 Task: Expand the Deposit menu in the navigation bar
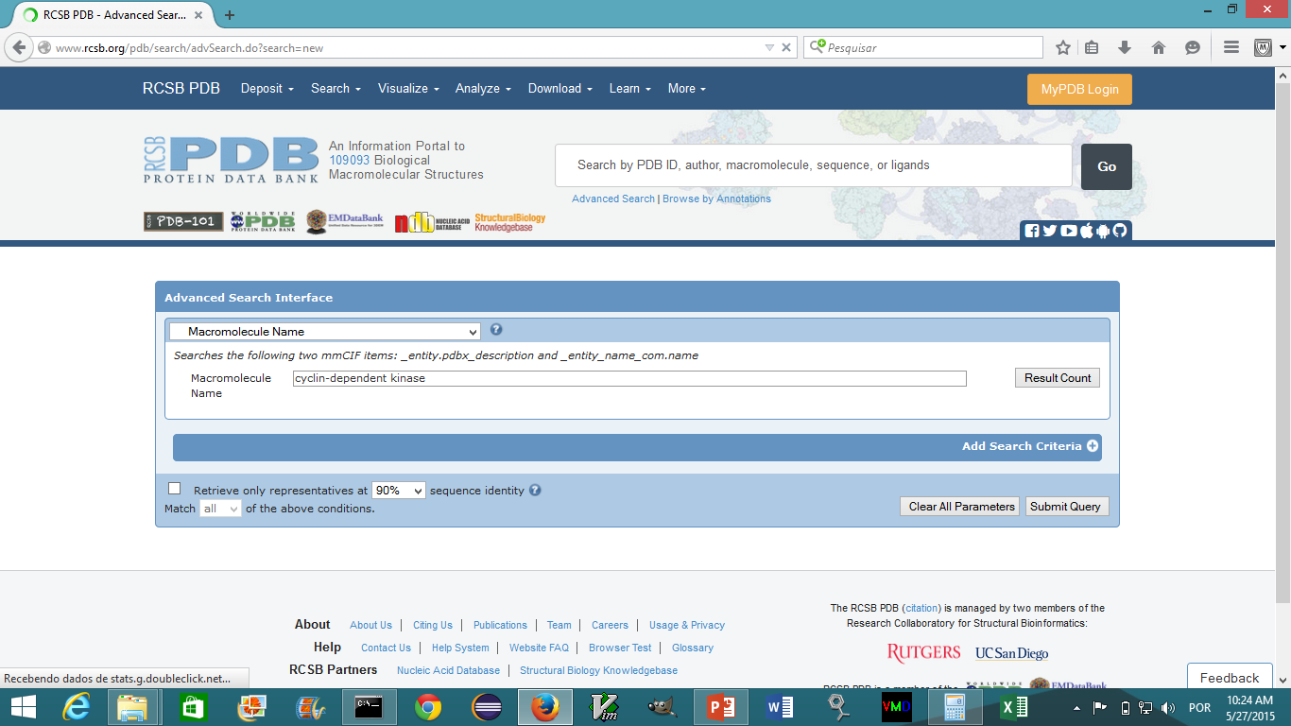(267, 88)
